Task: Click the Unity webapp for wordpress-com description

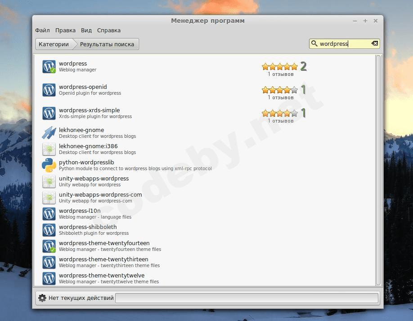Action: pos(96,201)
